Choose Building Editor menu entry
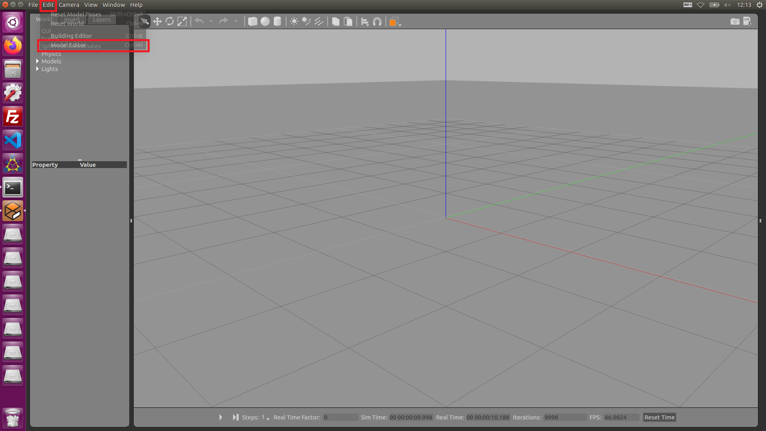This screenshot has height=431, width=766. coord(71,36)
